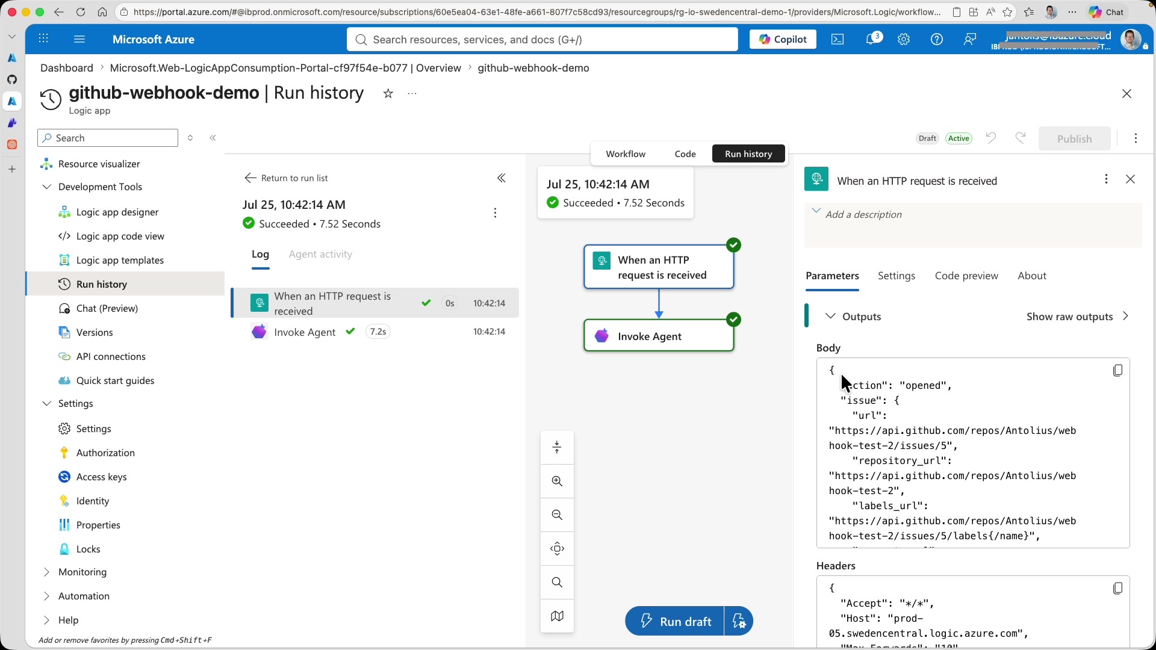The height and width of the screenshot is (650, 1156).
Task: Collapse the Settings section in sidebar
Action: pos(47,404)
